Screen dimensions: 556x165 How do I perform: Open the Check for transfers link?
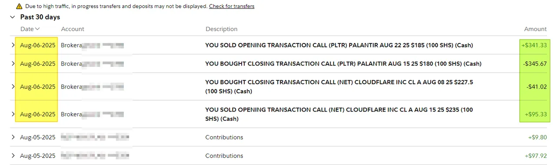coord(232,7)
